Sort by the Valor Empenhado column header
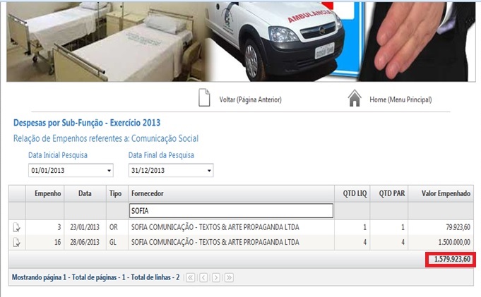 tap(446, 193)
